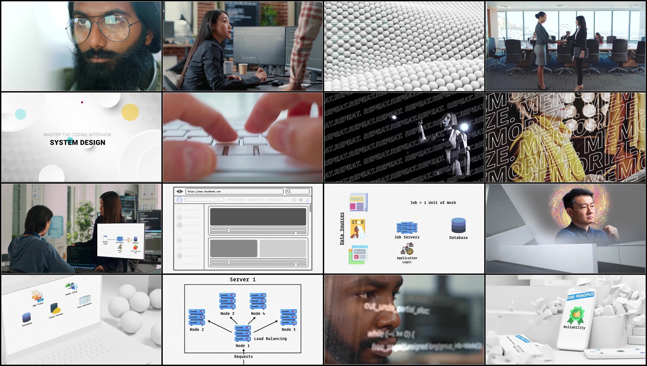Open the two women viewing diagram frame
This screenshot has width=647, height=366.
pos(81,229)
